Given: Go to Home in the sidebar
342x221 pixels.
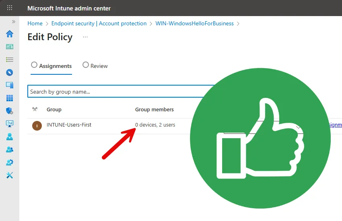Looking at the screenshot, I should tap(10, 34).
